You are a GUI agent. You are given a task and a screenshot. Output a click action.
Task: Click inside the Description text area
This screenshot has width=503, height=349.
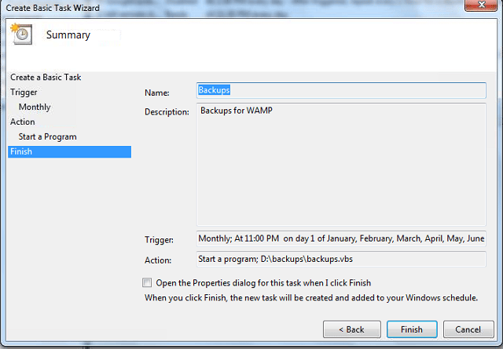point(340,165)
